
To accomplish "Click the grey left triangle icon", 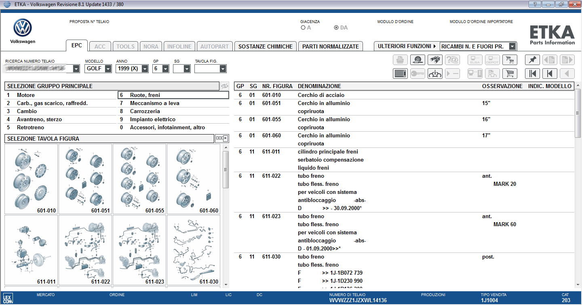I will tap(567, 74).
